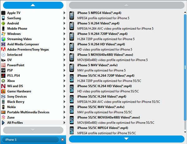
Task: Open the Mobile Phone category
Action: point(33,29)
